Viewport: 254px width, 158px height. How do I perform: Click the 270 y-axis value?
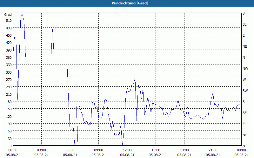click(9, 80)
